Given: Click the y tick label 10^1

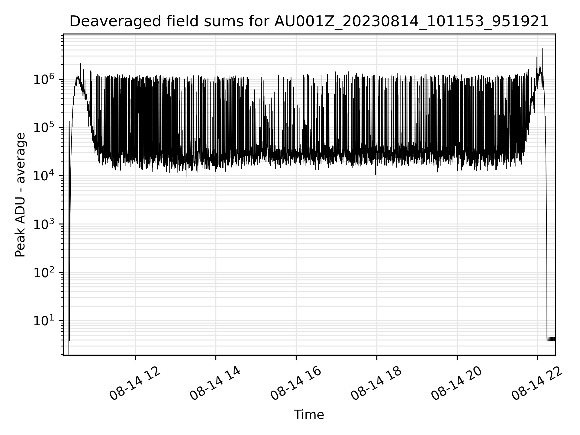Looking at the screenshot, I should click(44, 321).
